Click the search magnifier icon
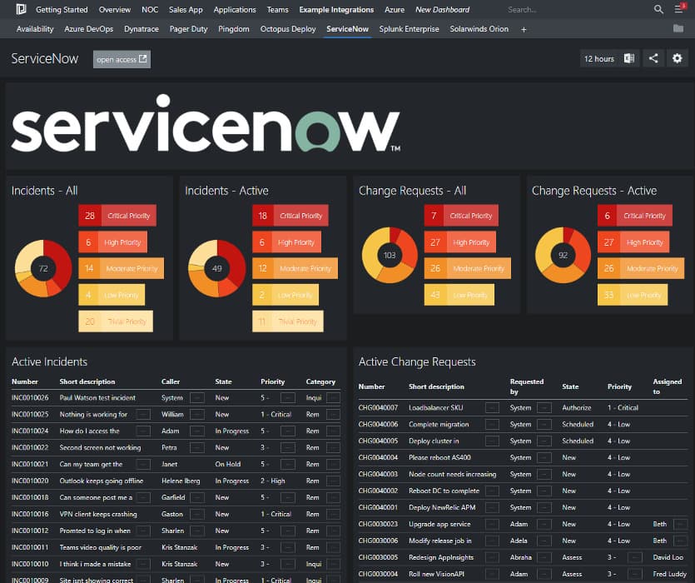 point(657,9)
